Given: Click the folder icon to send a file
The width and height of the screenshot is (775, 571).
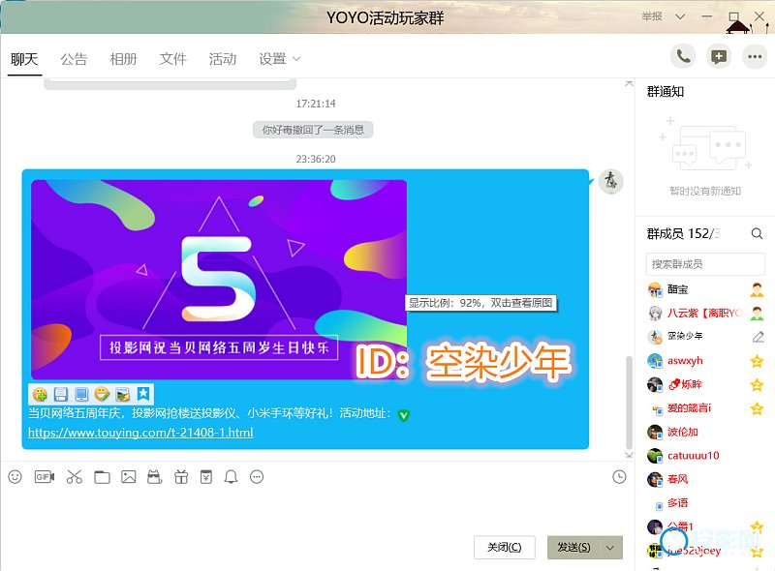Looking at the screenshot, I should tap(102, 477).
